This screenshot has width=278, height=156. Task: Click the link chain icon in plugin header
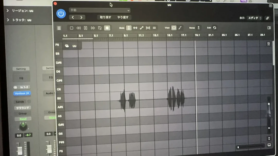(267, 18)
